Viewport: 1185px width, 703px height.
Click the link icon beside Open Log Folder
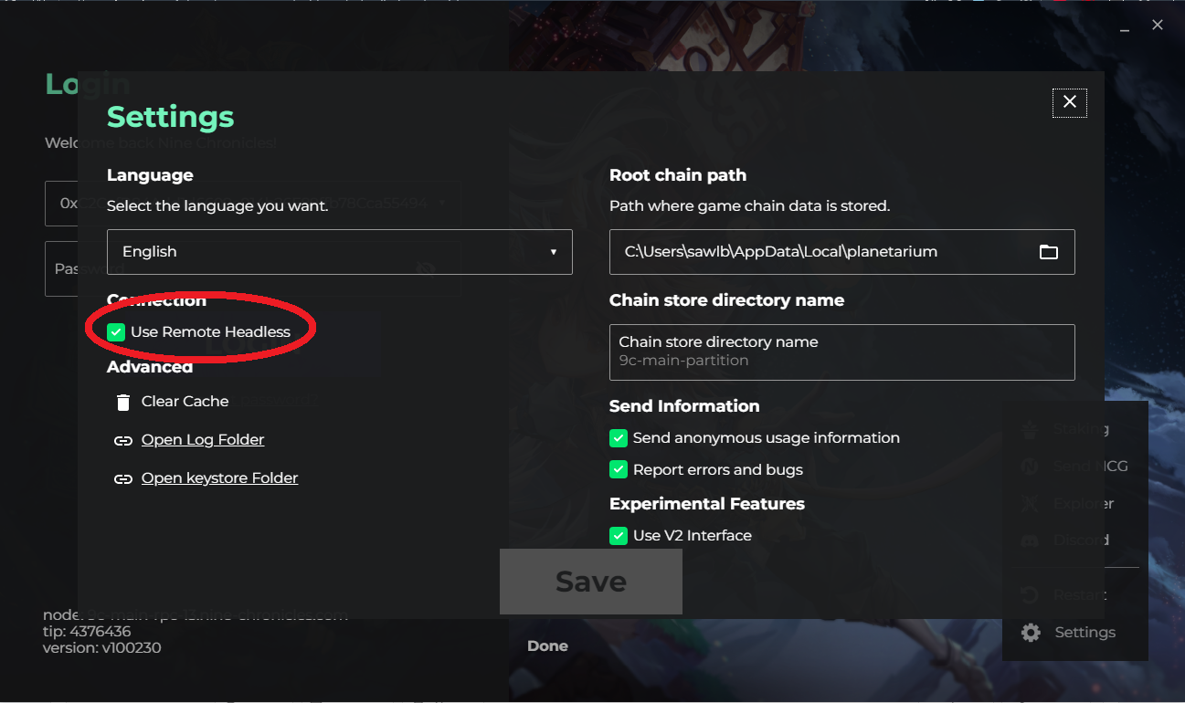click(123, 441)
